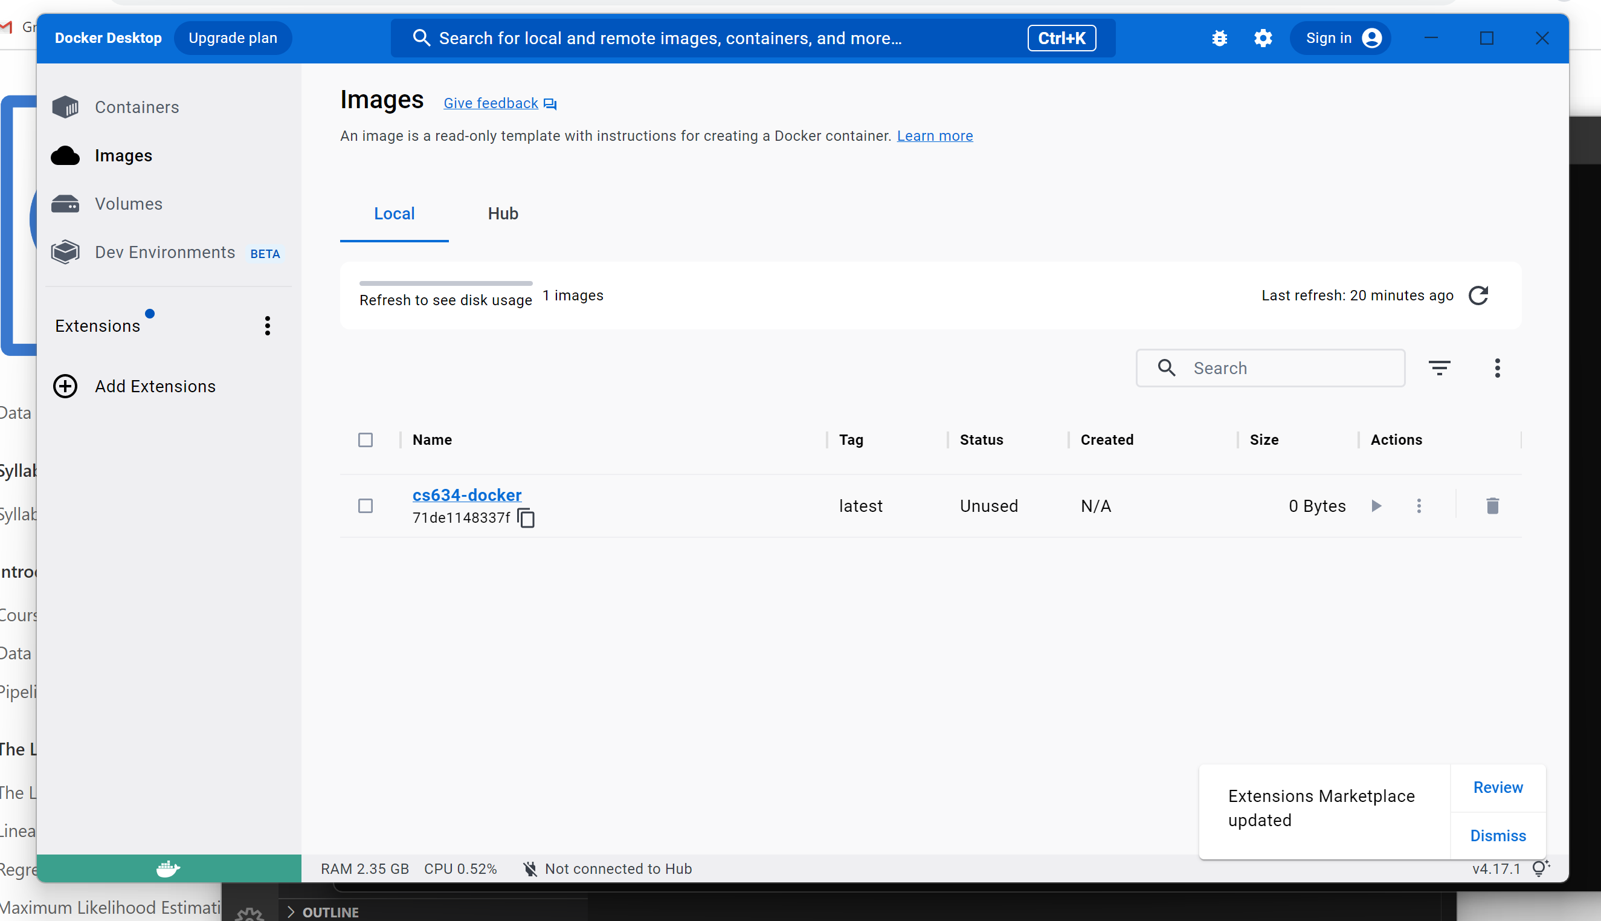This screenshot has height=921, width=1601.
Task: Open Dev Environments icon in sidebar
Action: pos(65,252)
